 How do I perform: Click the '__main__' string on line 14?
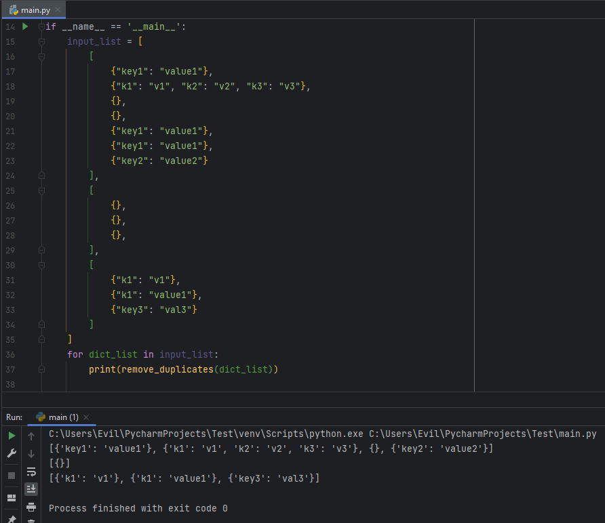[x=154, y=26]
